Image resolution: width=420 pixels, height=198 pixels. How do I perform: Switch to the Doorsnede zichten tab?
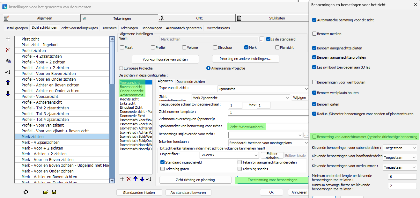(x=191, y=82)
